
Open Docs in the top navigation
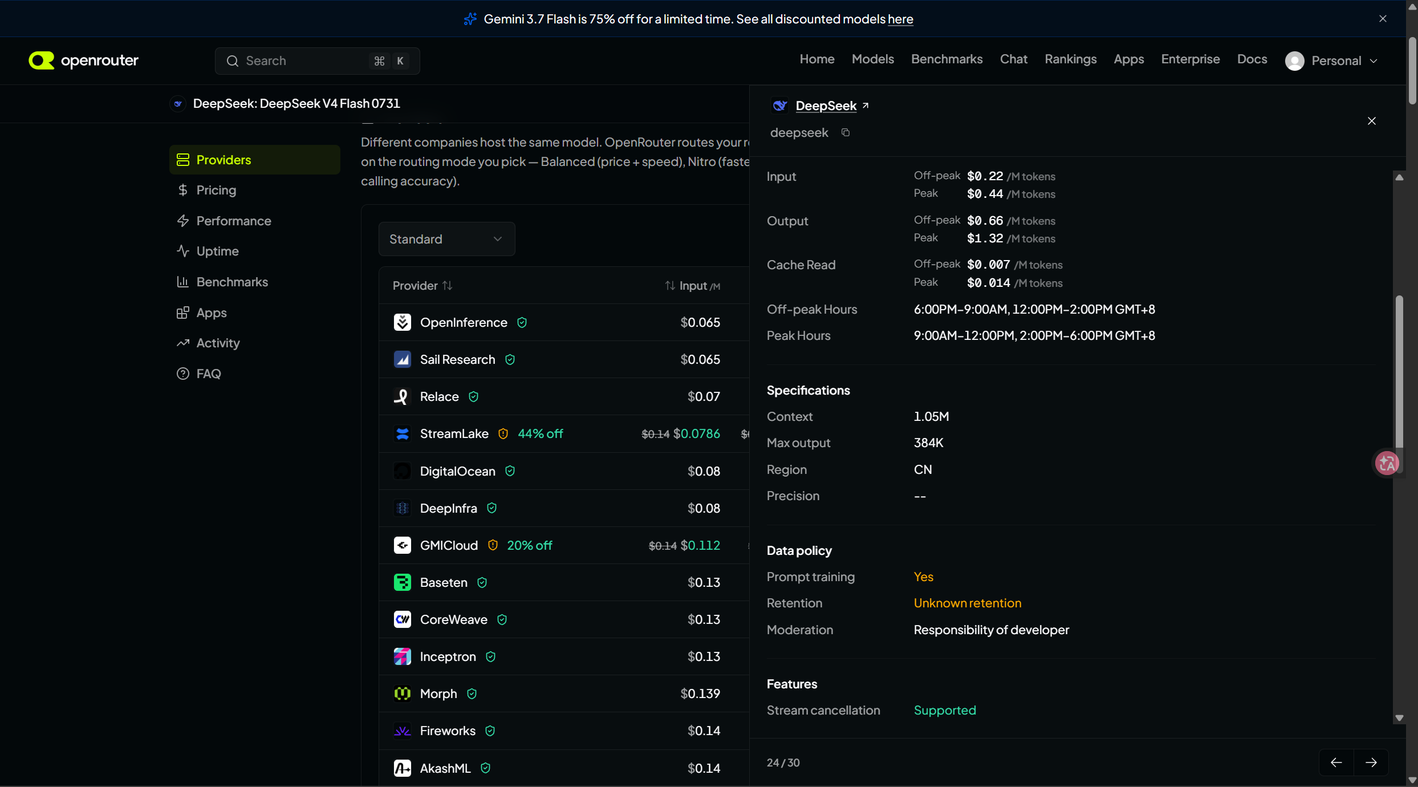tap(1252, 59)
